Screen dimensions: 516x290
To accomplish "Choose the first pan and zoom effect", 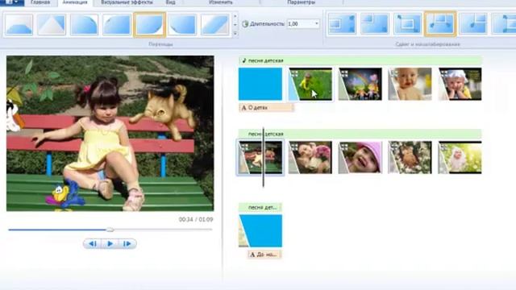I will 342,23.
